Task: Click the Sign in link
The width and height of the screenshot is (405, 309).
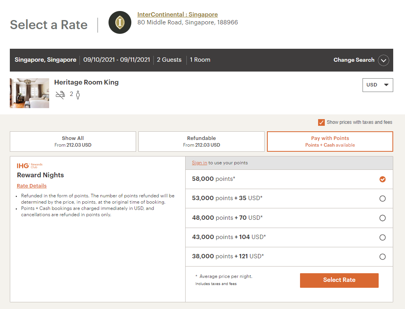Action: tap(199, 163)
